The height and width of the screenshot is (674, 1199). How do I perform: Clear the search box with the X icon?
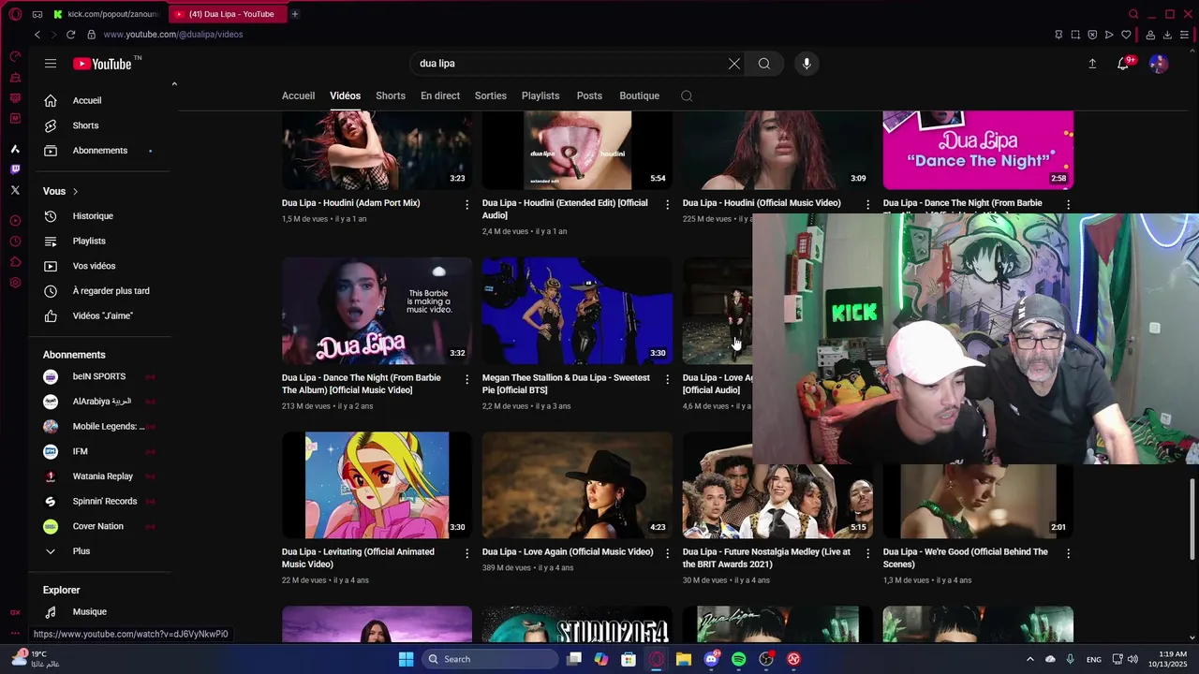point(734,64)
